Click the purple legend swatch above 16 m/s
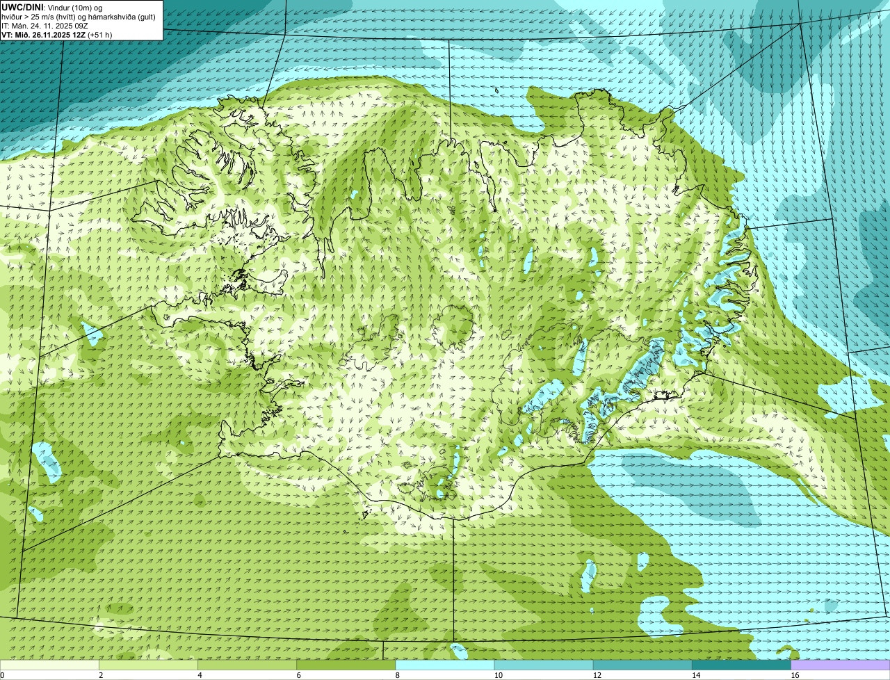The image size is (890, 680). point(841,665)
